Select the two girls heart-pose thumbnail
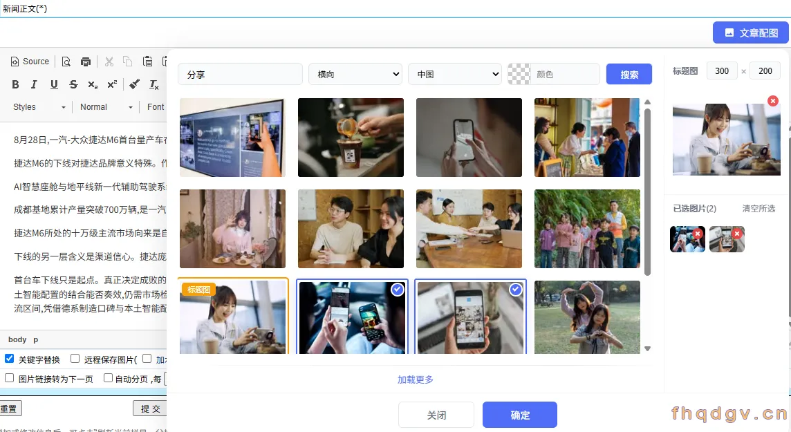 (587, 317)
